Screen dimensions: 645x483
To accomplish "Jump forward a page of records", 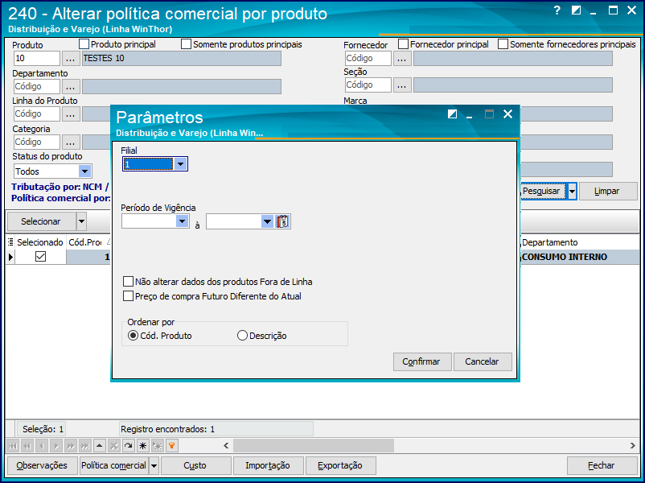I will (x=71, y=446).
